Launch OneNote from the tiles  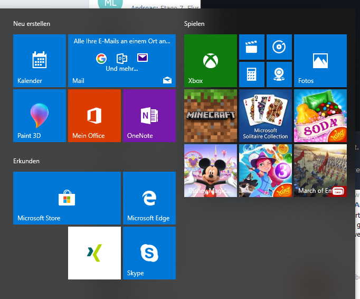click(x=149, y=116)
